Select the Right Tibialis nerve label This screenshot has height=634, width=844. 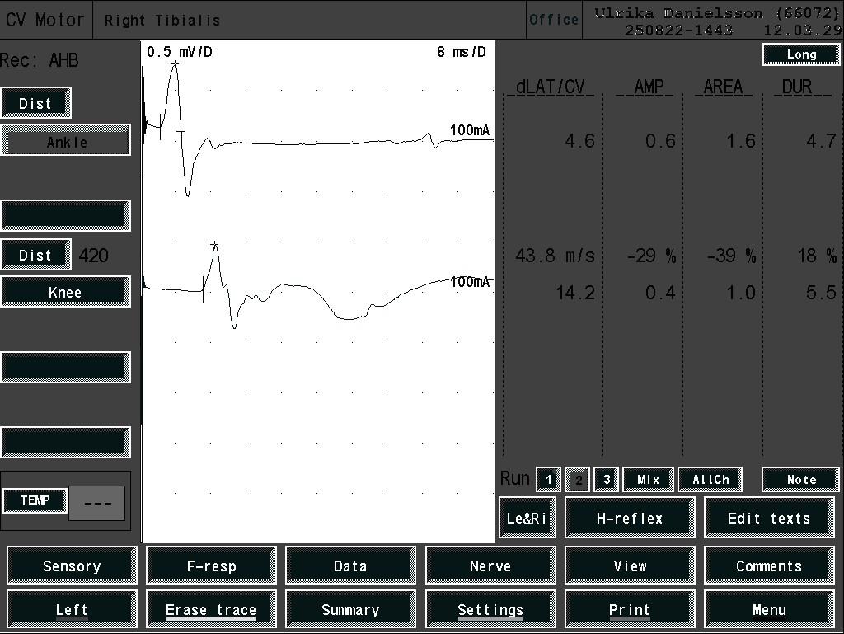coord(162,21)
